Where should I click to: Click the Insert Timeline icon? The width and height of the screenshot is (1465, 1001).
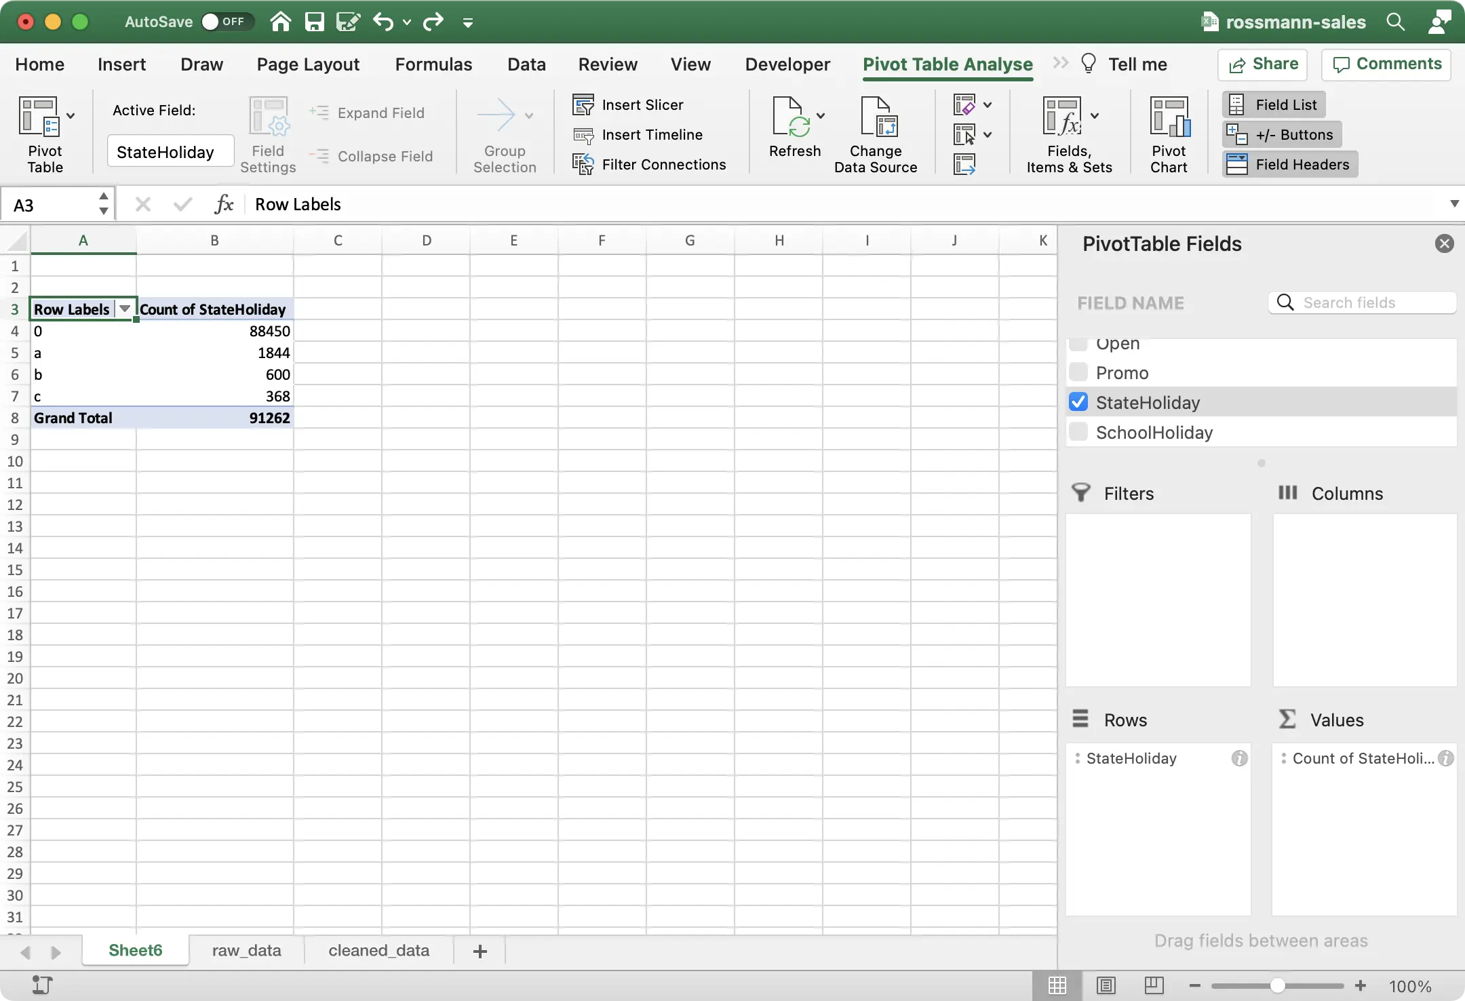583,135
